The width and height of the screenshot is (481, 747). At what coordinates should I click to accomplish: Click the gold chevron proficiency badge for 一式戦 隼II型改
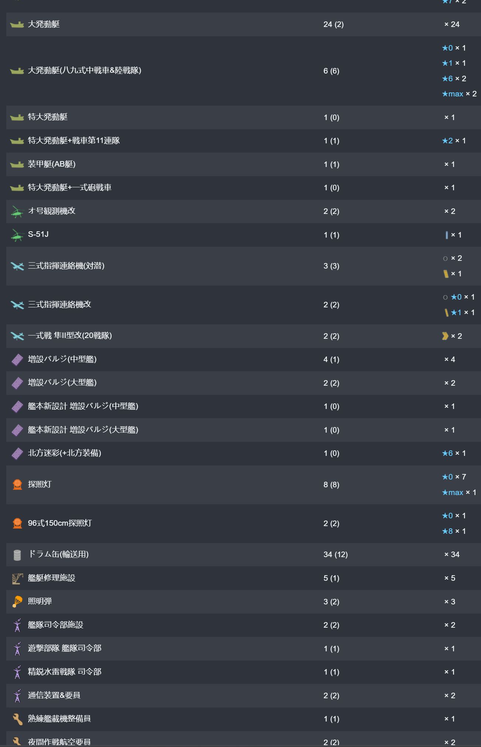tap(445, 336)
